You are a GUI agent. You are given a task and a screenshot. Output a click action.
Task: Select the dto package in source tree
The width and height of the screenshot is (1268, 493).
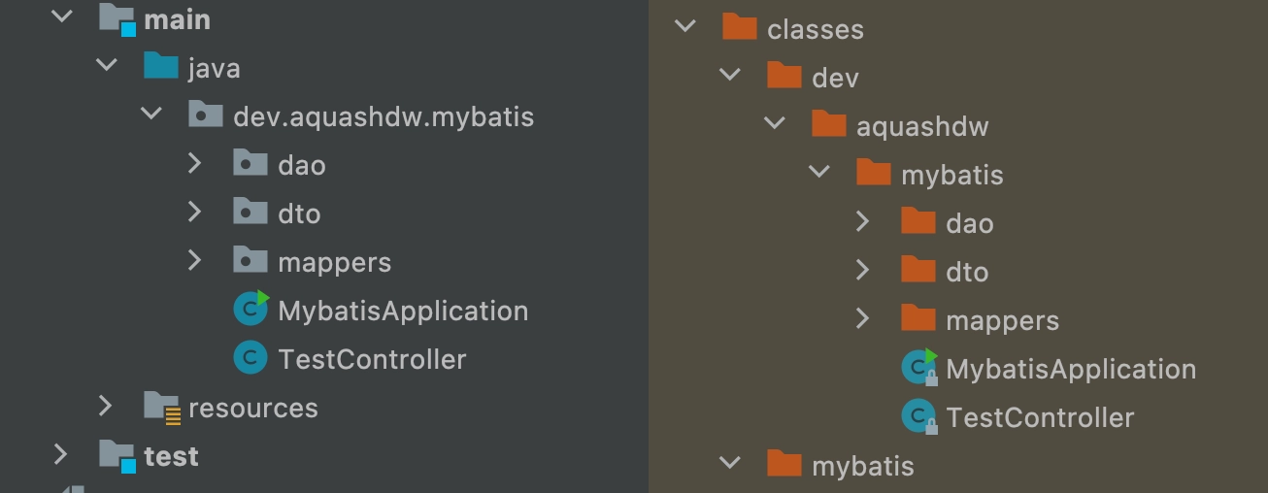pos(298,214)
